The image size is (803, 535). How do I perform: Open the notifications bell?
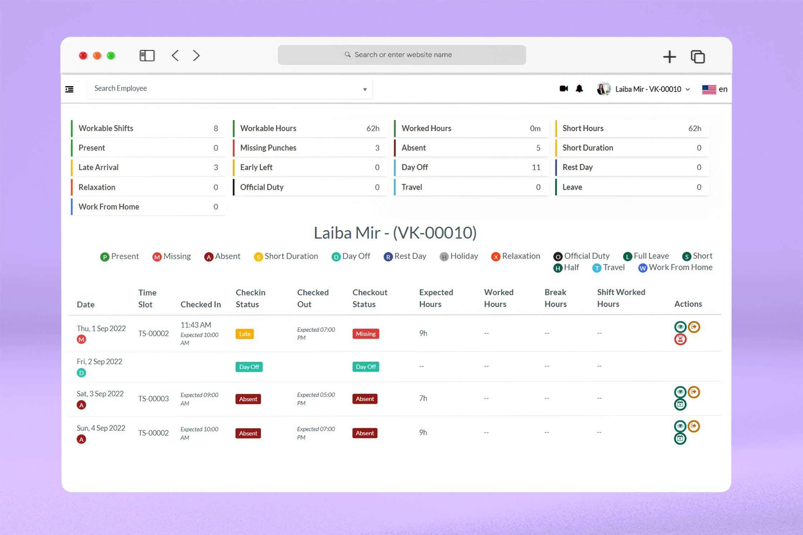[x=579, y=89]
